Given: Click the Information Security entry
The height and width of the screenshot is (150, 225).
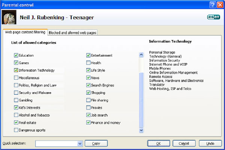Looking at the screenshot, I should (x=165, y=60).
